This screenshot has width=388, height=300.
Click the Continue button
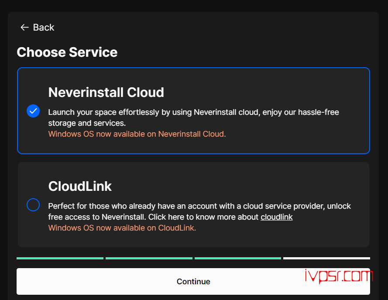[193, 281]
